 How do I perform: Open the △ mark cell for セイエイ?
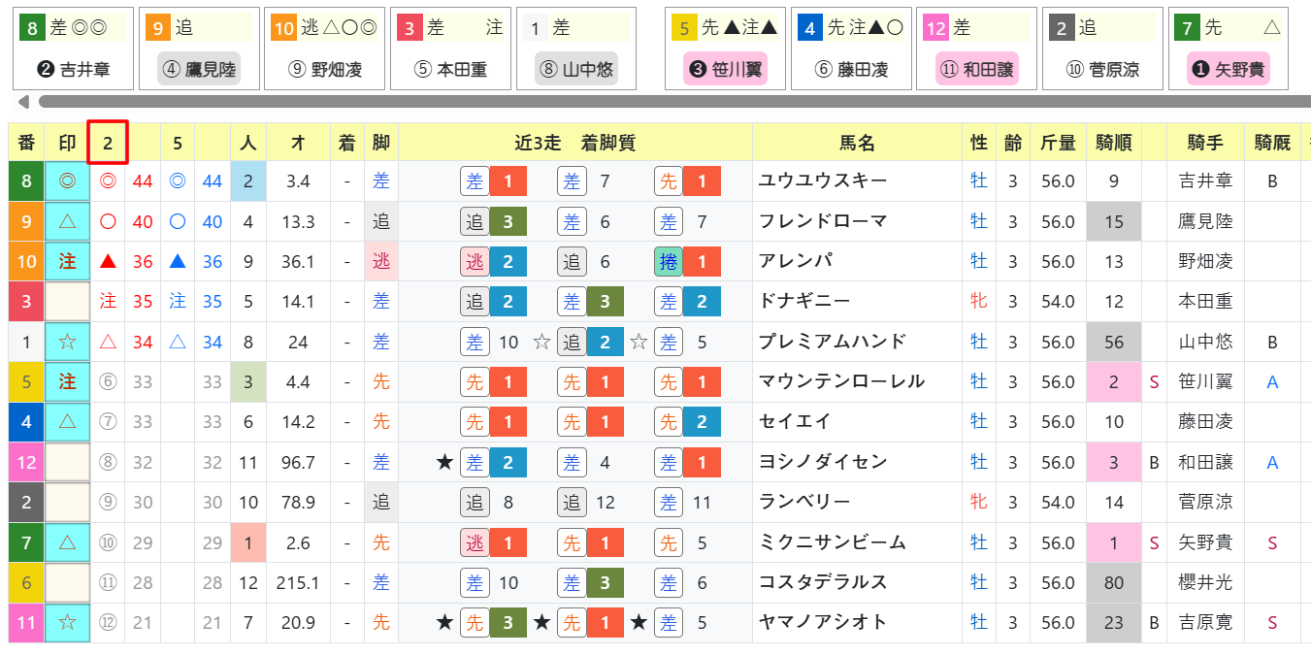pyautogui.click(x=68, y=421)
